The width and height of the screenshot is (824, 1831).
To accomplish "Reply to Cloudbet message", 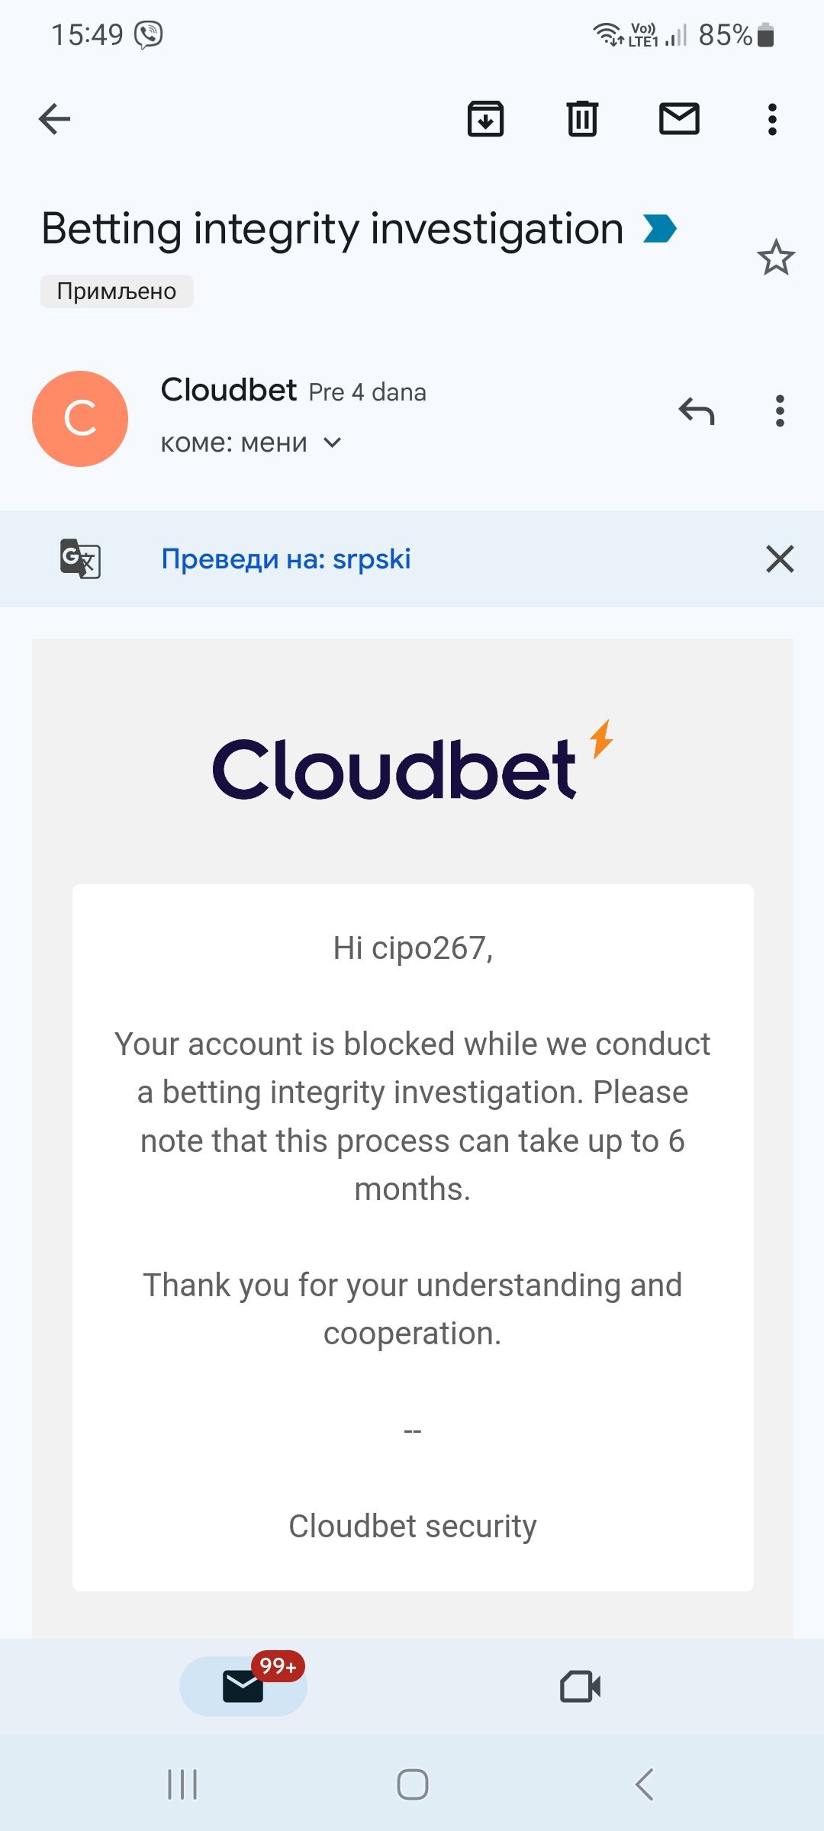I will (x=696, y=411).
